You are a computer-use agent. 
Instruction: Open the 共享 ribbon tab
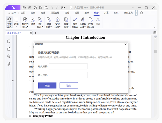click(x=106, y=13)
